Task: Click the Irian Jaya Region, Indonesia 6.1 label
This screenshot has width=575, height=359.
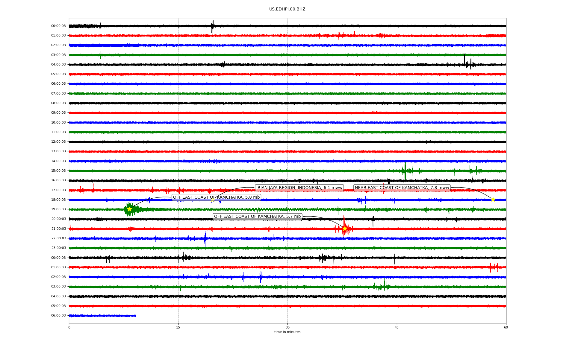Action: (299, 188)
